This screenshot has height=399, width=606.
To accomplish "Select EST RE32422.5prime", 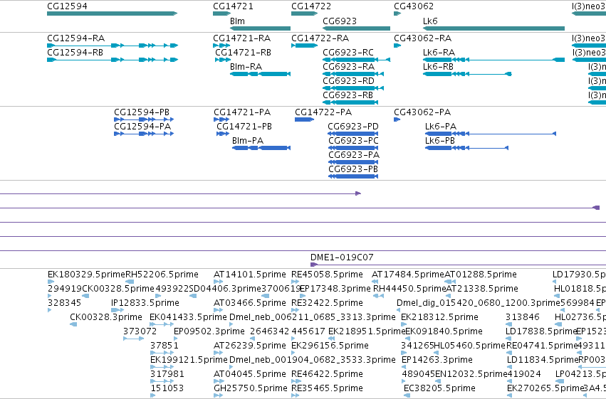I will click(296, 310).
